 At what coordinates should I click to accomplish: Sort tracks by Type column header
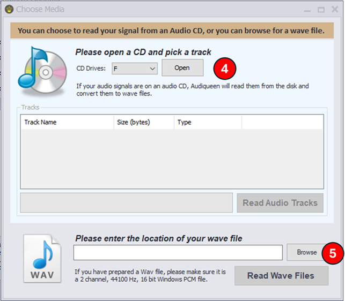point(208,122)
